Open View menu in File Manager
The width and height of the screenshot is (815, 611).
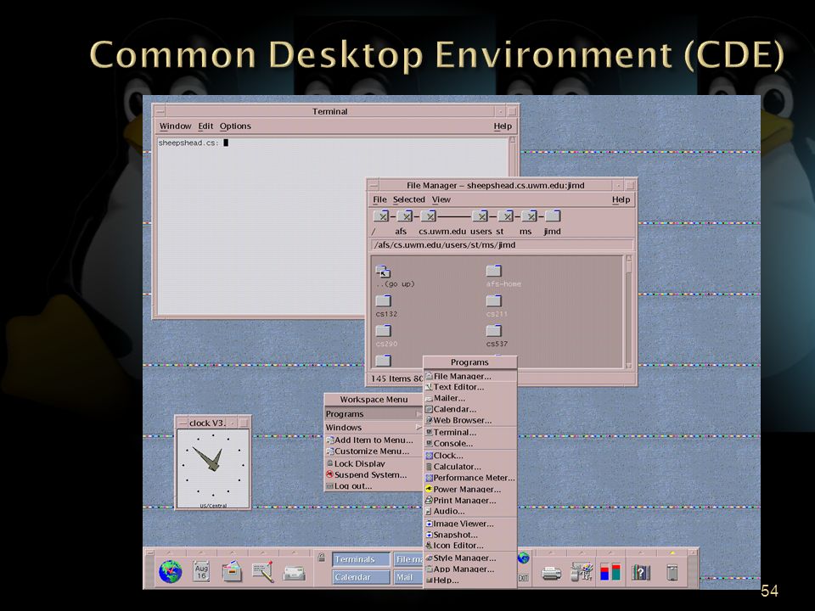(x=441, y=199)
